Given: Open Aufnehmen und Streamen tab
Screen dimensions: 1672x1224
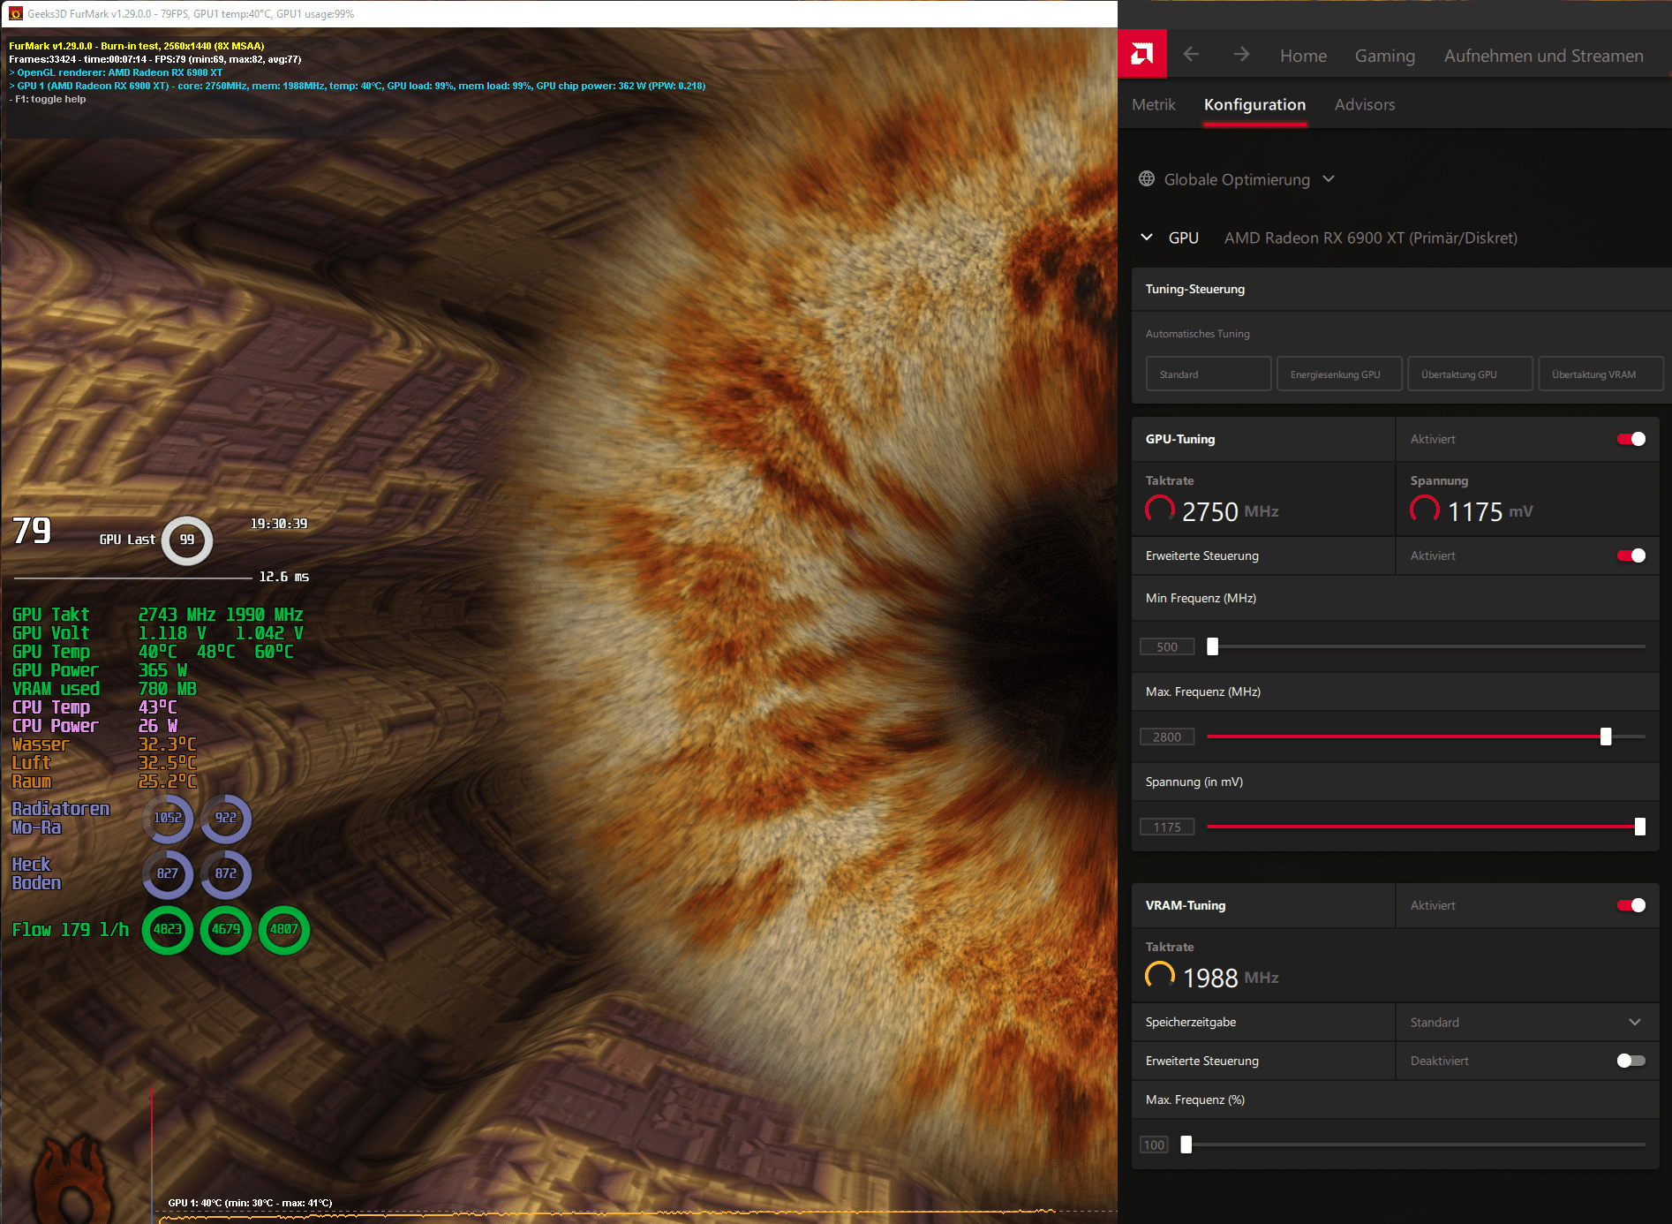Looking at the screenshot, I should [x=1543, y=56].
